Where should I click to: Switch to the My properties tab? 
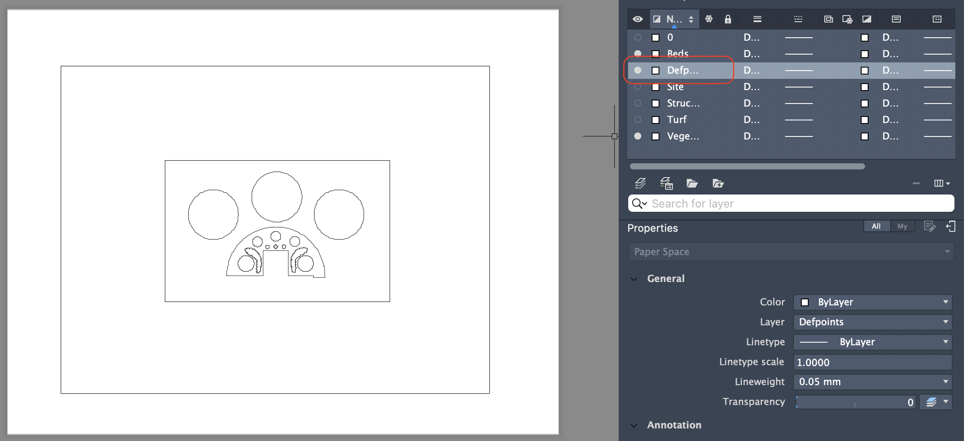pos(902,226)
